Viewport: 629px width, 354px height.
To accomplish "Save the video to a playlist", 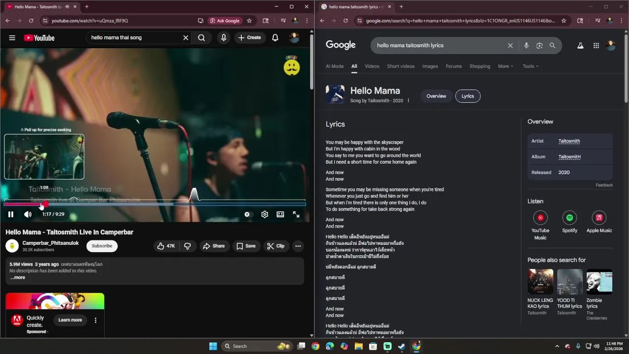I will pyautogui.click(x=246, y=246).
